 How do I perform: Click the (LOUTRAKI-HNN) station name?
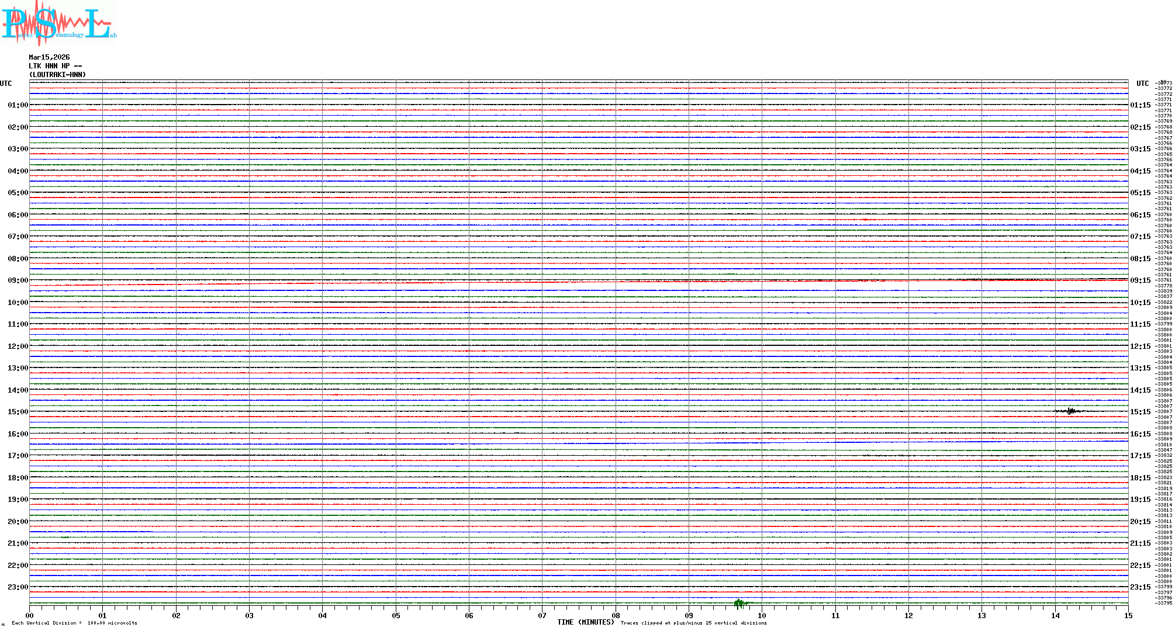point(57,75)
